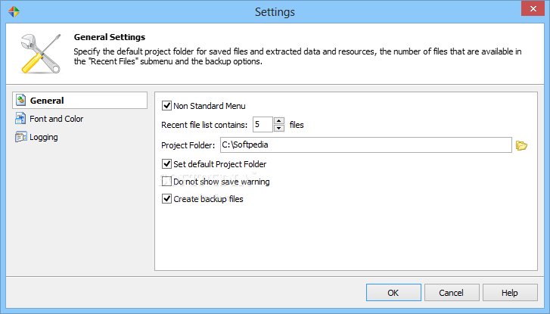Increase recent file count with up arrow

pyautogui.click(x=279, y=121)
